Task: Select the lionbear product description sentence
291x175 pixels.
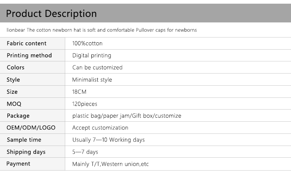Action: (x=102, y=30)
